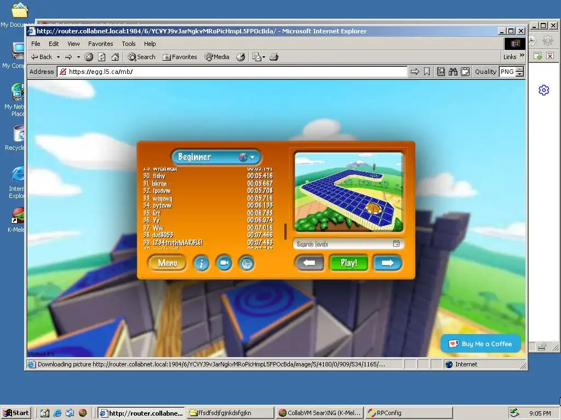
Task: Click the IE Print toolbar icon
Action: (x=274, y=57)
